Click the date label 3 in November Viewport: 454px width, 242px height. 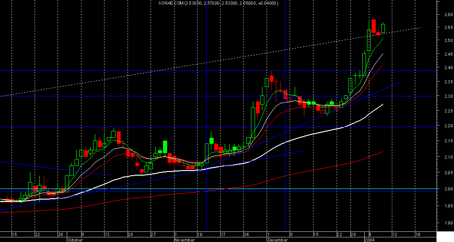[x=175, y=235]
